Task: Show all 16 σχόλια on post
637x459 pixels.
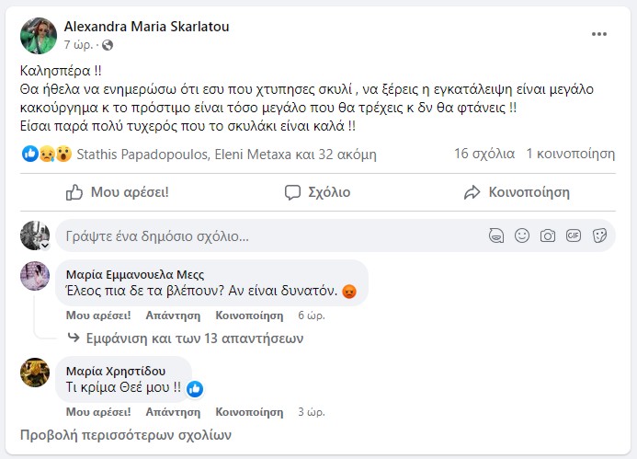Action: point(482,154)
